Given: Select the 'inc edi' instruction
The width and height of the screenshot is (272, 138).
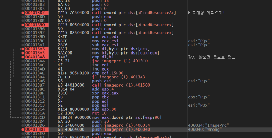Looking at the screenshot, I should pos(100,65).
